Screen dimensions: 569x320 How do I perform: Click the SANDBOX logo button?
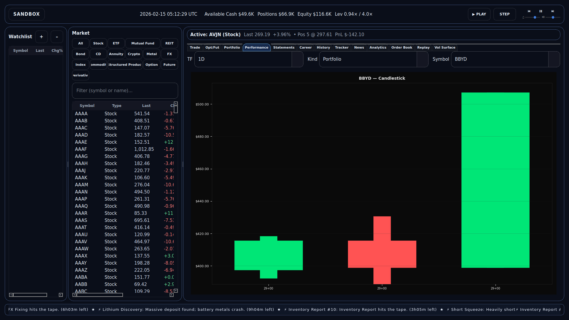click(x=26, y=14)
